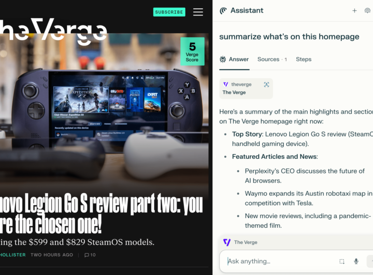Click The Verge logo
This screenshot has width=373, height=275.
point(53,31)
